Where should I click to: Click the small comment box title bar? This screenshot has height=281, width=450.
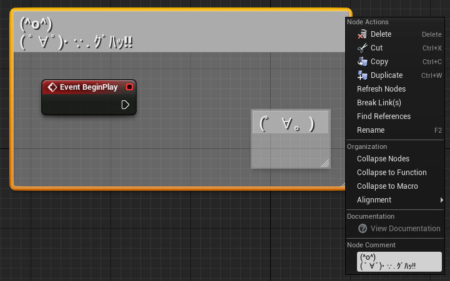point(290,123)
